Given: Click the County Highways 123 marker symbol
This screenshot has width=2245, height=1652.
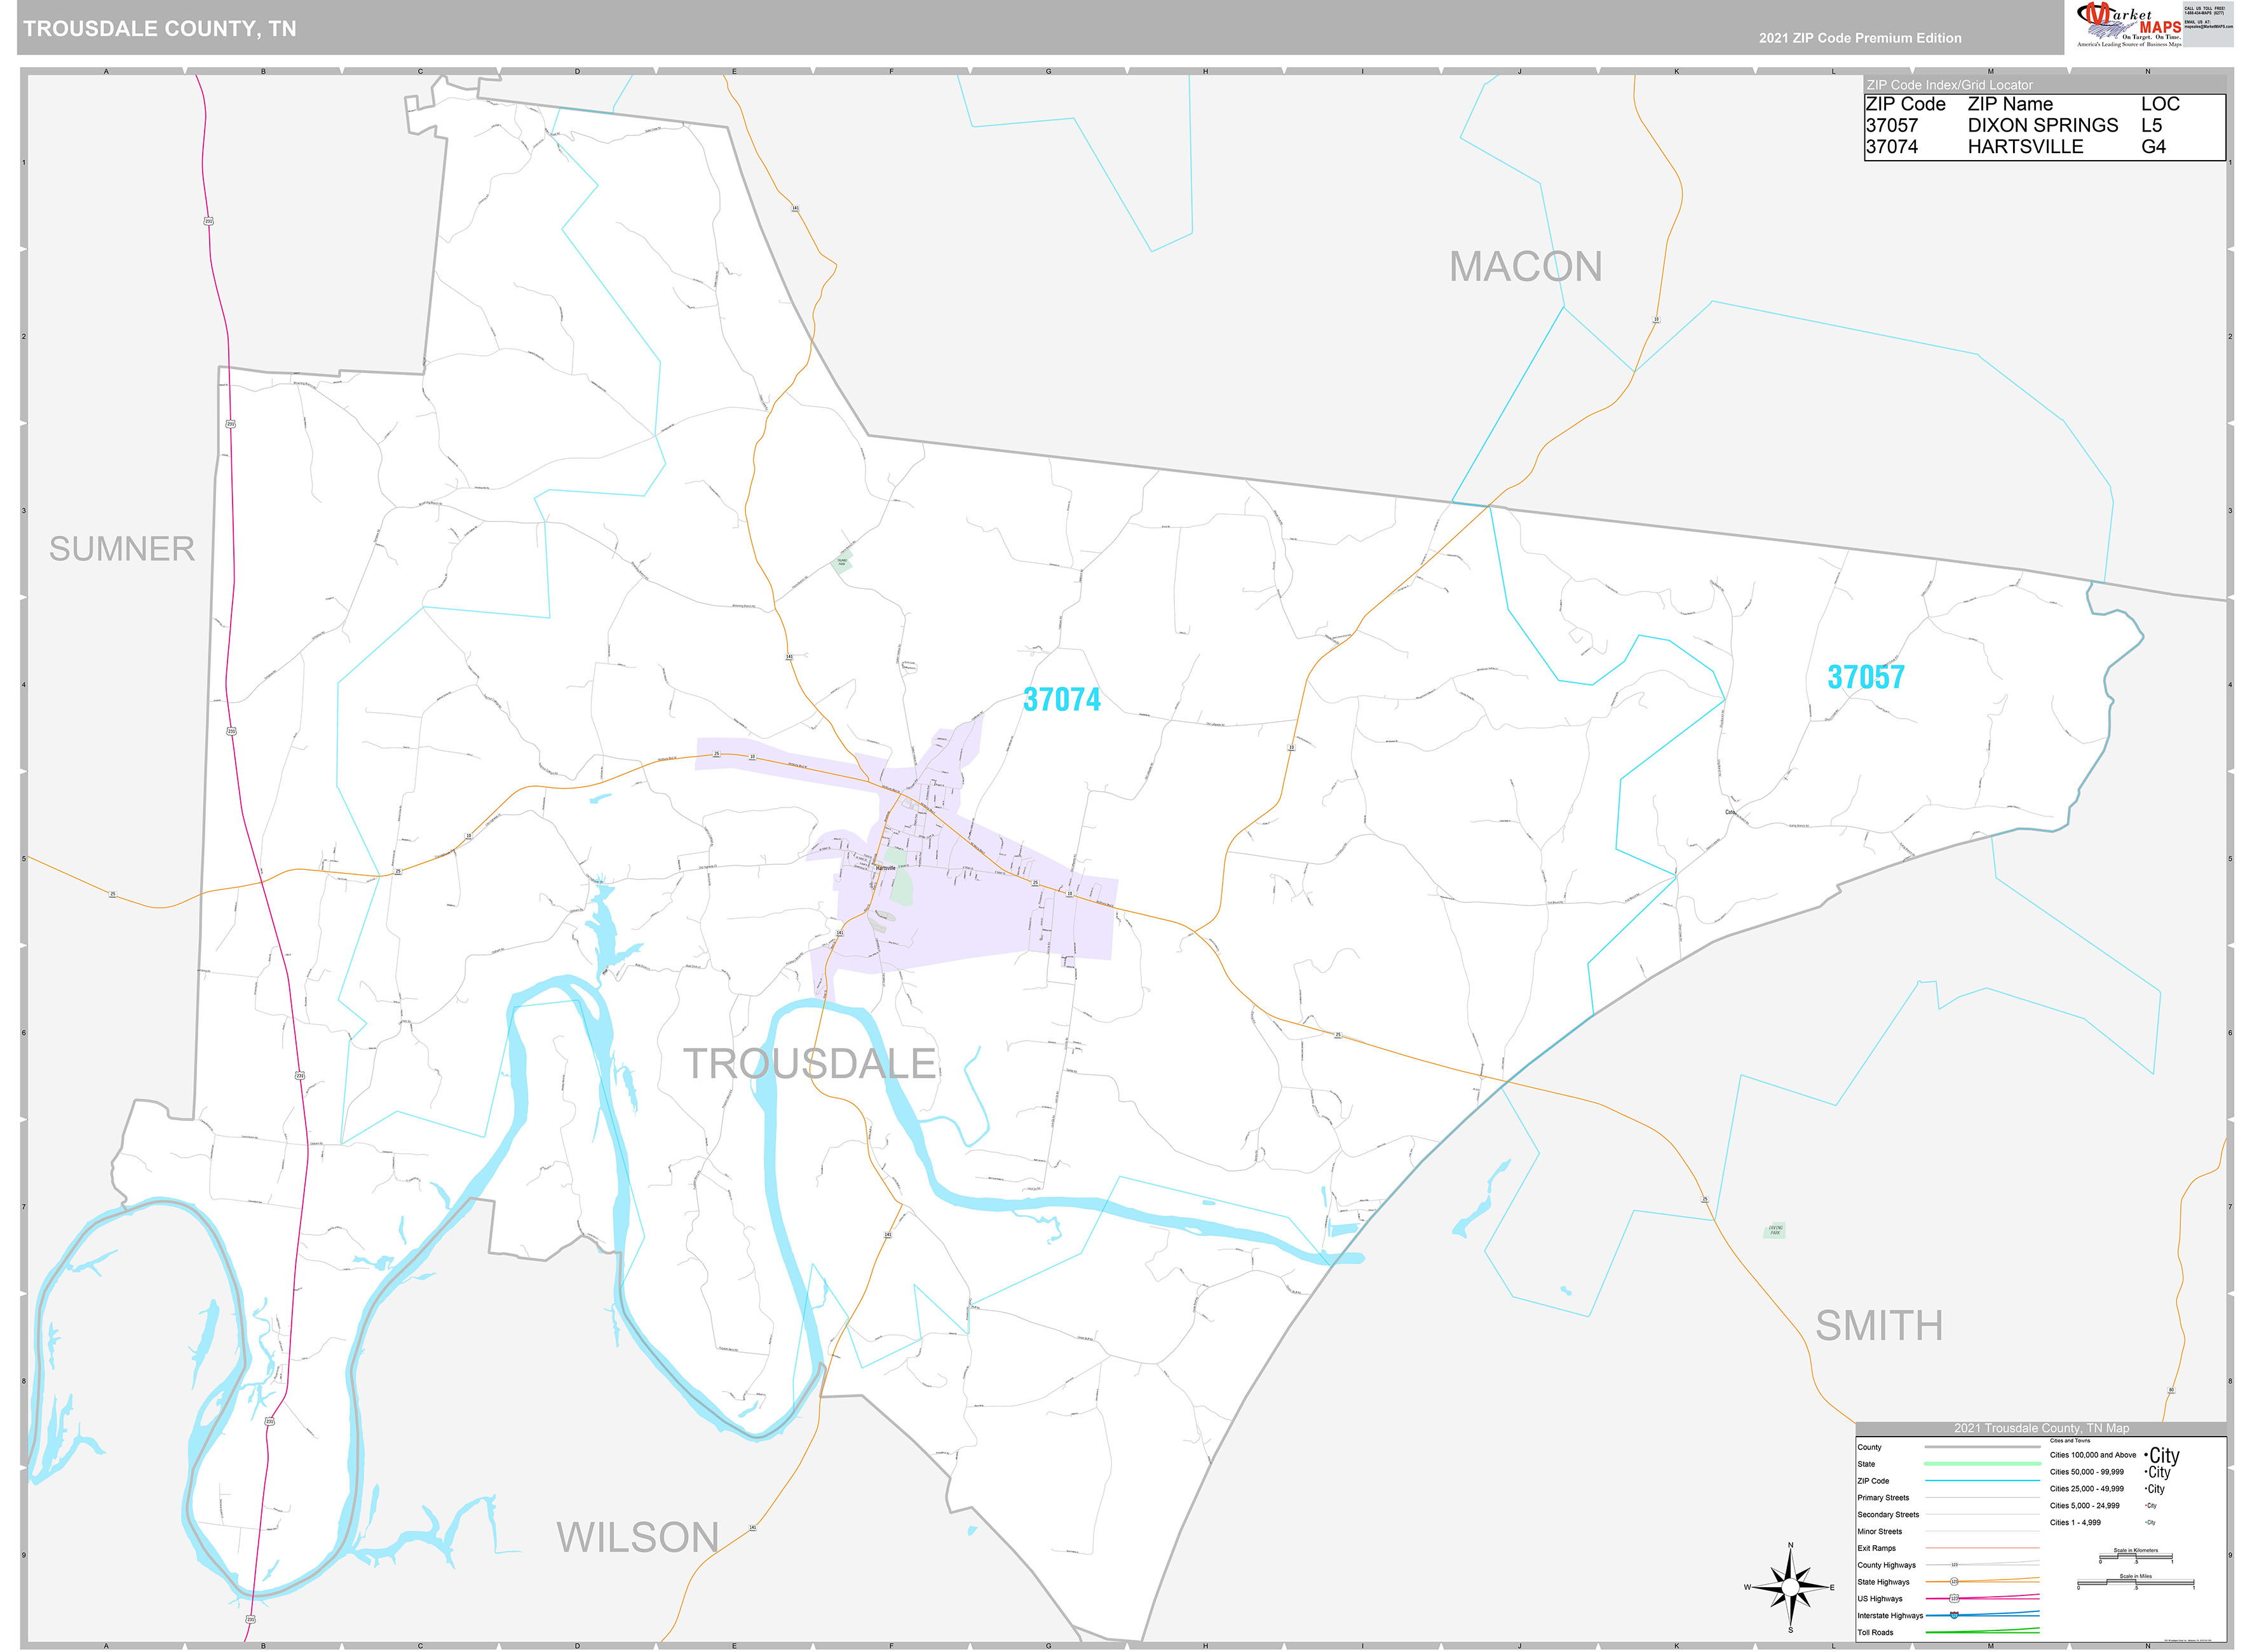Looking at the screenshot, I should click(1954, 1565).
